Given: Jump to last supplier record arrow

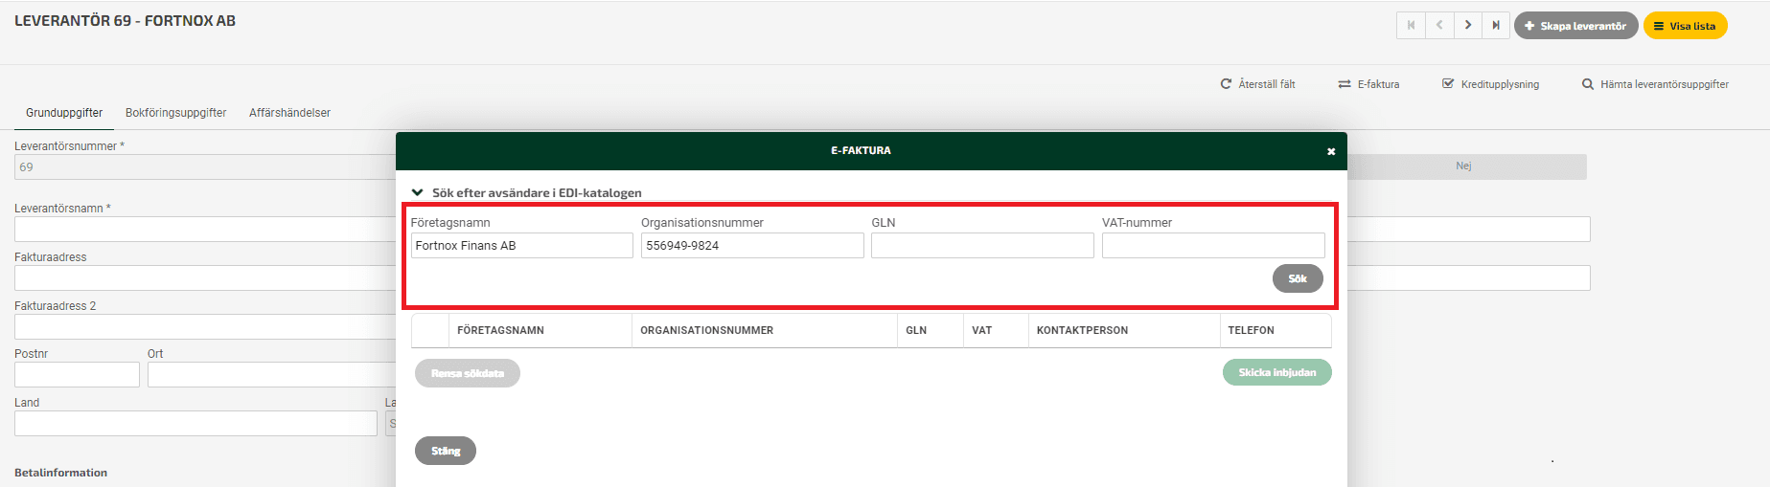Looking at the screenshot, I should 1496,26.
